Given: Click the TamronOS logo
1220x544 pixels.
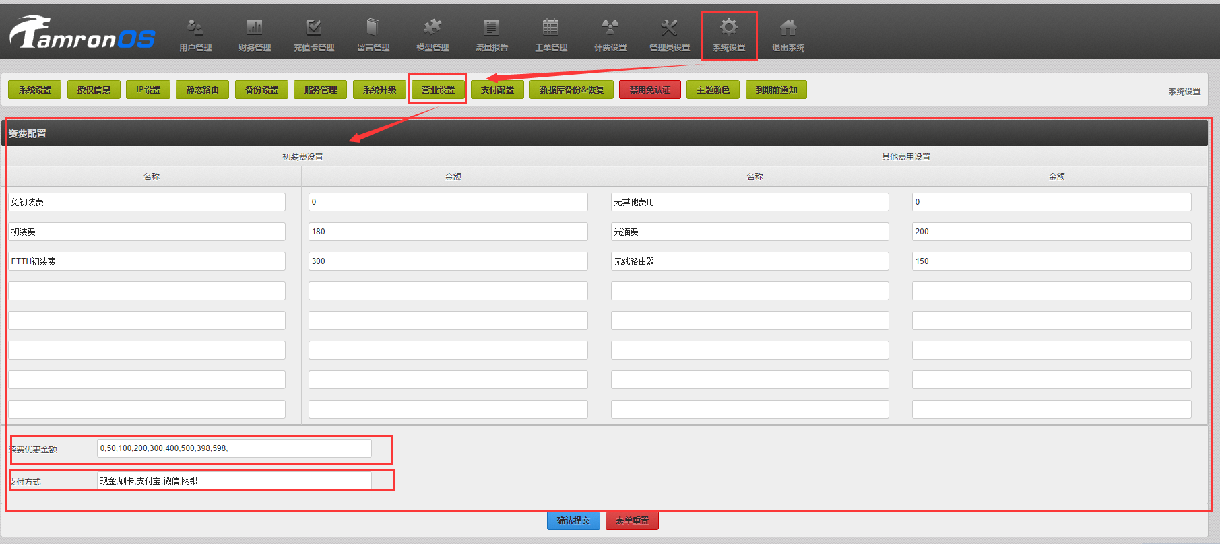Looking at the screenshot, I should click(x=82, y=34).
